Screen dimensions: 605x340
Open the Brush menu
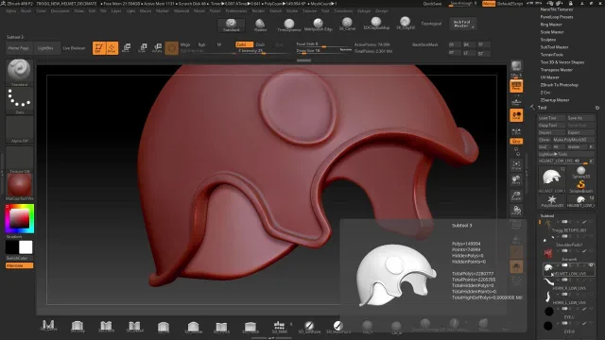[x=26, y=11]
